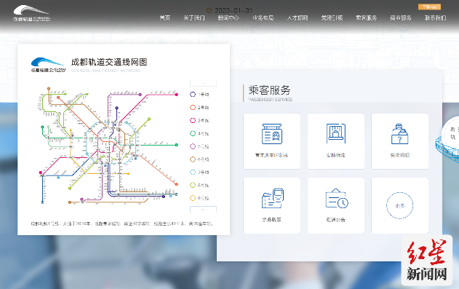Select Line 7 (7号线) in the legend
459x289 pixels.
click(199, 173)
